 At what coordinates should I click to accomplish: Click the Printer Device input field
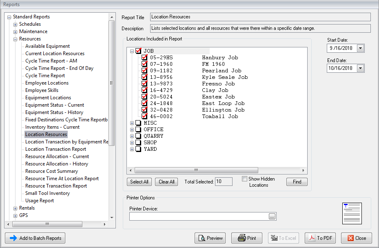pyautogui.click(x=199, y=217)
